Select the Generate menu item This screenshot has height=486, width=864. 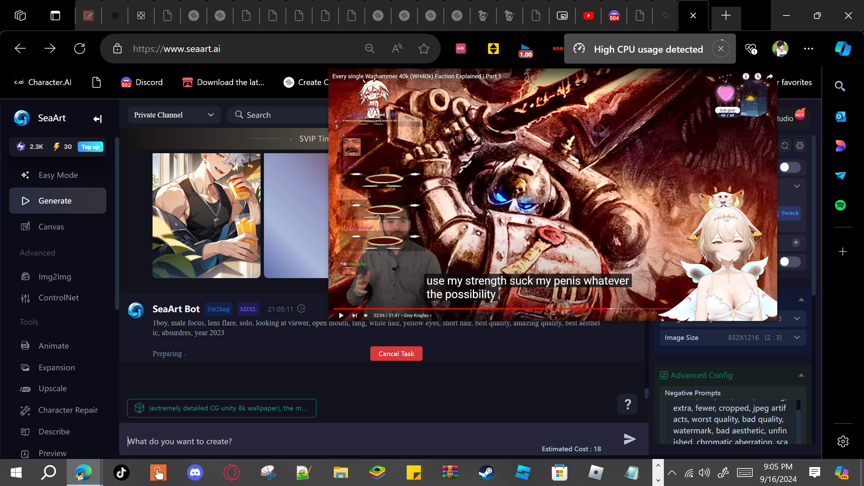point(58,201)
